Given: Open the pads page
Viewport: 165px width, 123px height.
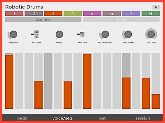Looking at the screenshot, I should (x=22, y=118).
